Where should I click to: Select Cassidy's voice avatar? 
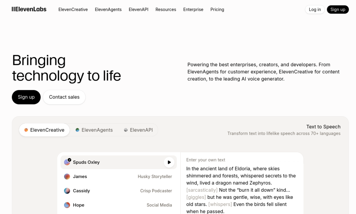(67, 191)
